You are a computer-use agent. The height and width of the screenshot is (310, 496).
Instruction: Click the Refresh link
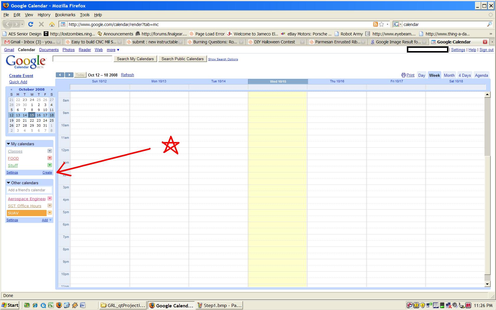[x=127, y=75]
